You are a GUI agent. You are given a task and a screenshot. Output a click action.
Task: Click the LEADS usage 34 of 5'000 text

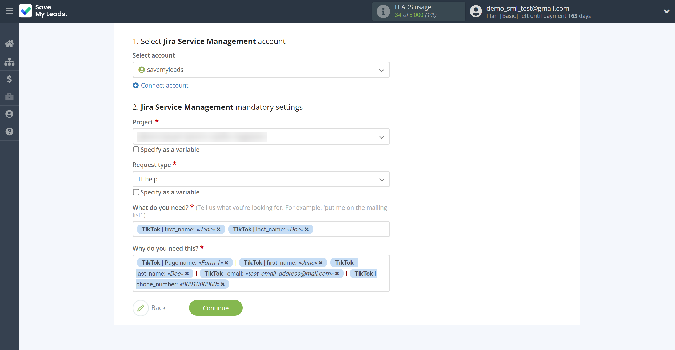click(416, 15)
